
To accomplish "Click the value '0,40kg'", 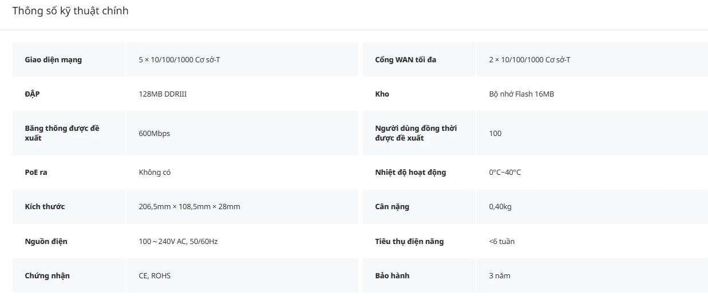I will click(500, 206).
